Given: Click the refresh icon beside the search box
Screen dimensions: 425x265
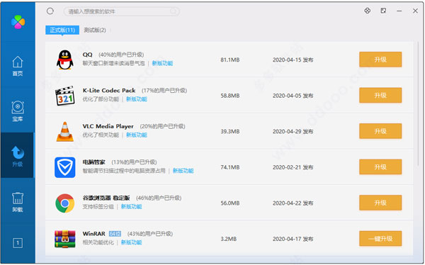Looking at the screenshot, I should pyautogui.click(x=50, y=11).
